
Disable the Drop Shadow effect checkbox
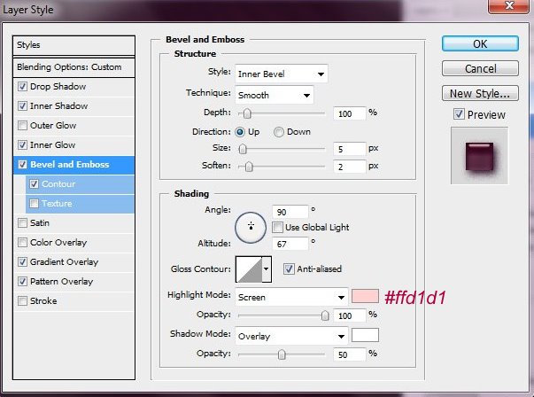coord(22,87)
